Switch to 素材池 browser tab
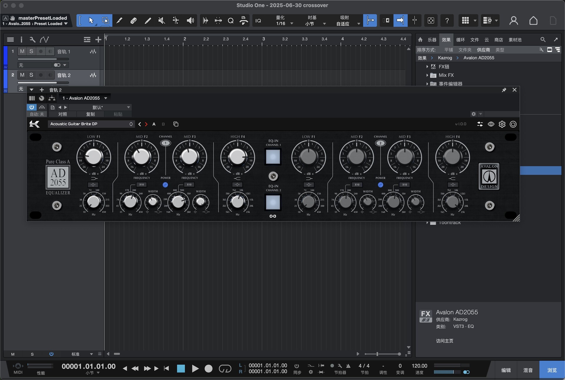 click(x=515, y=40)
